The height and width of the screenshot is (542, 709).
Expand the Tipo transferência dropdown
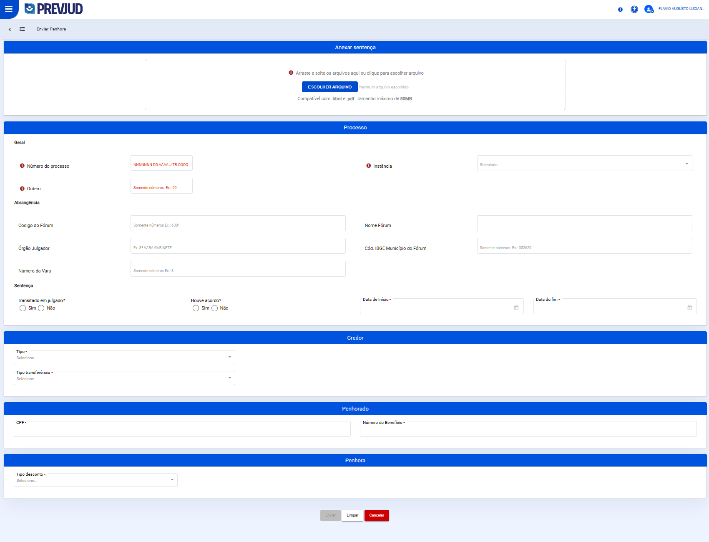(x=124, y=378)
